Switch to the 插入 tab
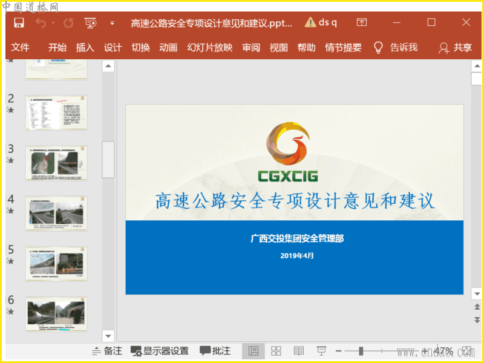The width and height of the screenshot is (484, 363). click(x=85, y=48)
